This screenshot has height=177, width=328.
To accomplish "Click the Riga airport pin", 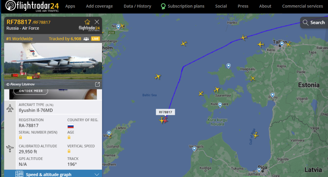I will tap(259, 170).
